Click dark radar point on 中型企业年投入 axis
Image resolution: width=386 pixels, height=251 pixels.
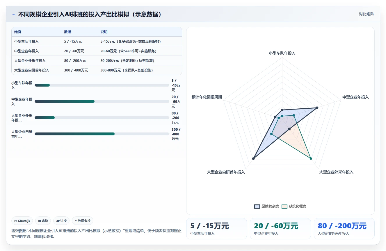[x=317, y=108]
